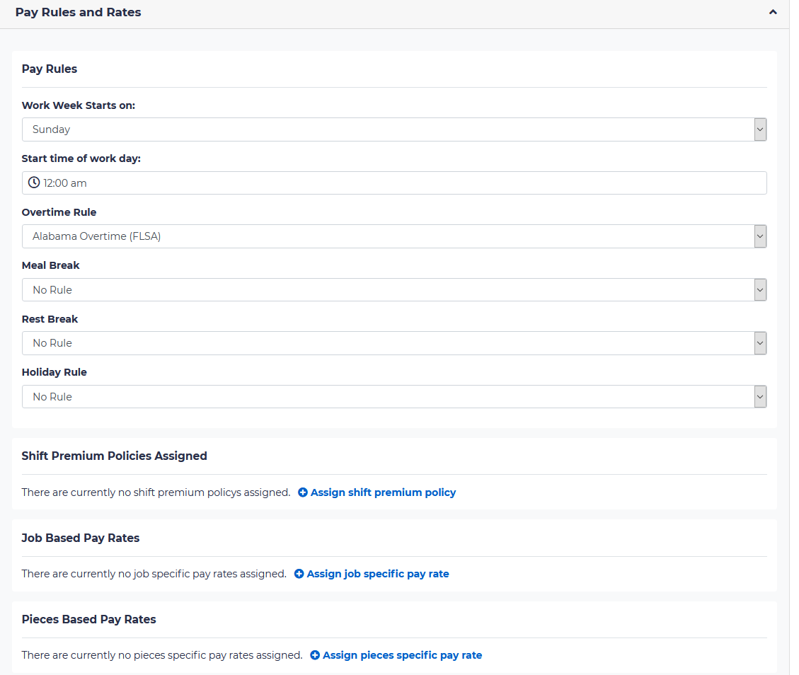This screenshot has width=799, height=675.
Task: Open the Work Week Starts on dropdown
Action: (x=394, y=129)
